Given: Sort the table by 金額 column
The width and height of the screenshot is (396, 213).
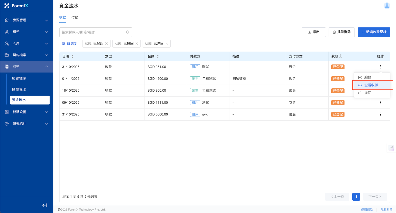Looking at the screenshot, I should [x=158, y=56].
